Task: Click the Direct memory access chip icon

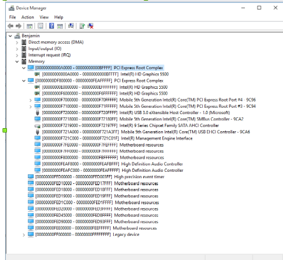Action: point(24,42)
